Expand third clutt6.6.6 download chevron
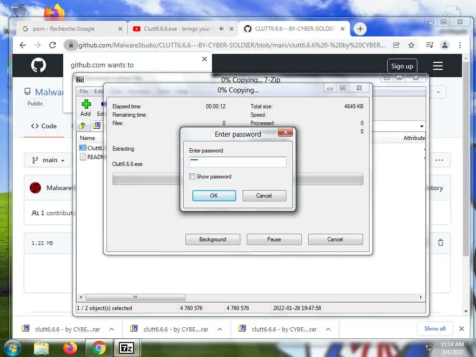 (328, 329)
